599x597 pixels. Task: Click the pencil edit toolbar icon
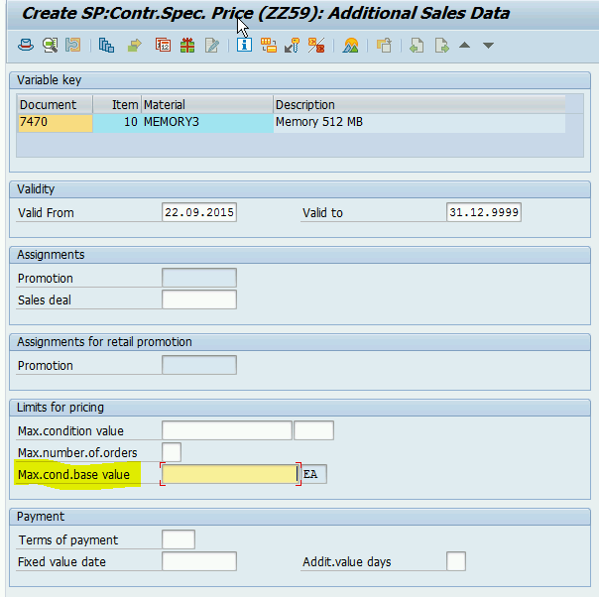click(x=211, y=46)
